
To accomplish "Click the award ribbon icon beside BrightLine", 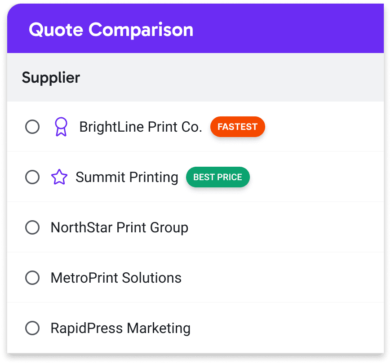I will [x=61, y=127].
